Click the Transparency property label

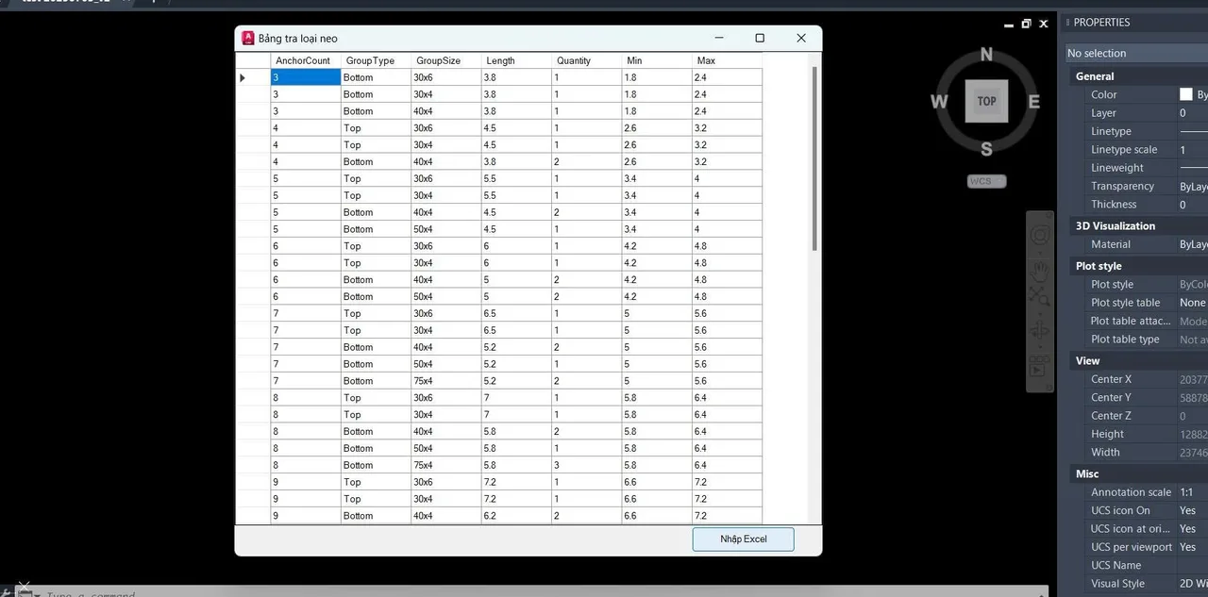pyautogui.click(x=1122, y=187)
